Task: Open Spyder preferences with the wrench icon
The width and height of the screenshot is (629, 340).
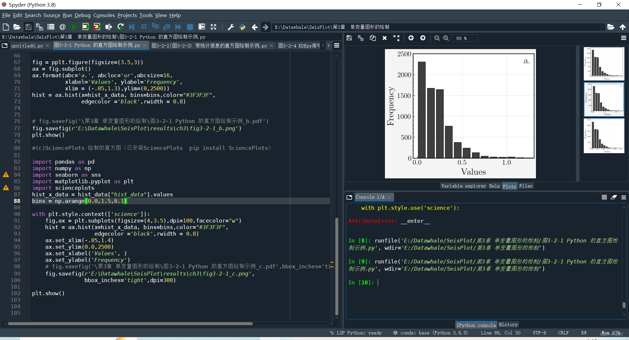Action: [x=231, y=27]
